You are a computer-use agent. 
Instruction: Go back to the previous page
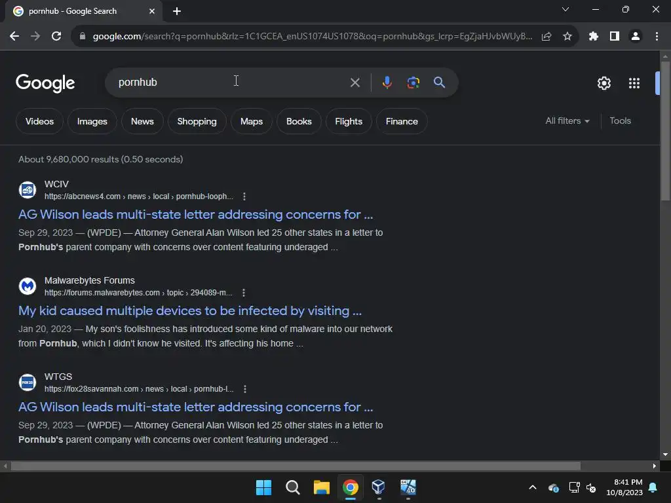14,37
